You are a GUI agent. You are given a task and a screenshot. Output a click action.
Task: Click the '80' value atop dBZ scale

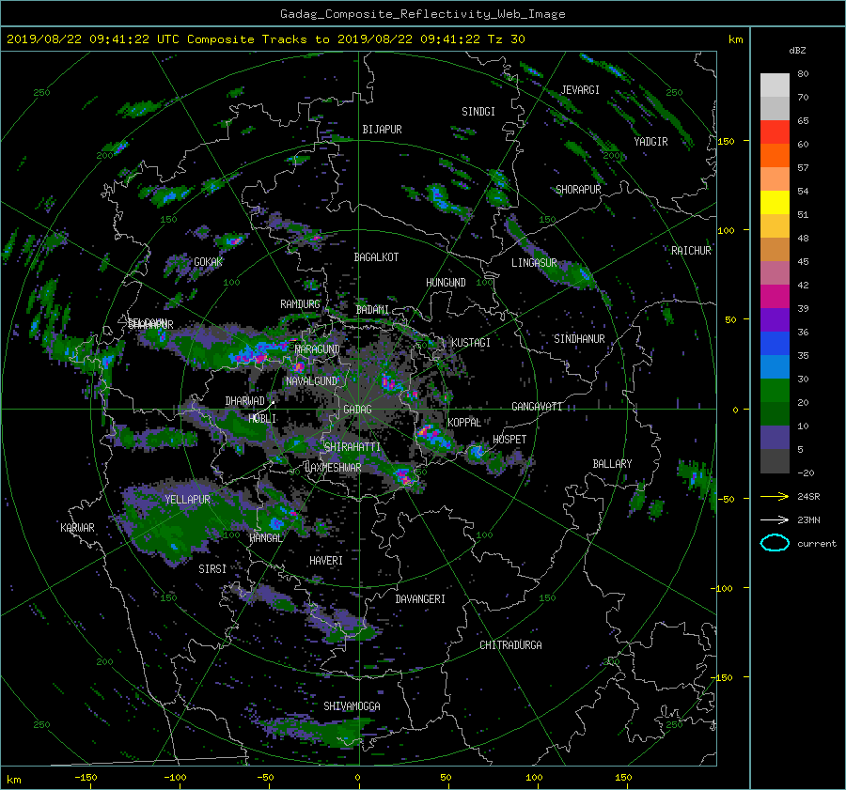coord(803,74)
